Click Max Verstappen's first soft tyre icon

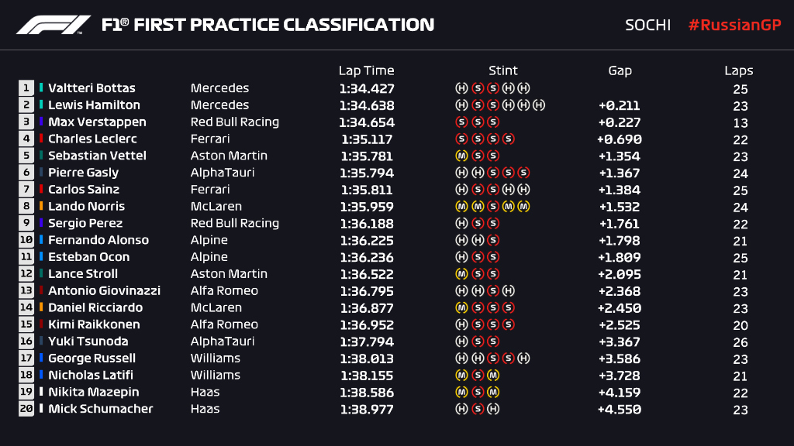click(x=461, y=122)
